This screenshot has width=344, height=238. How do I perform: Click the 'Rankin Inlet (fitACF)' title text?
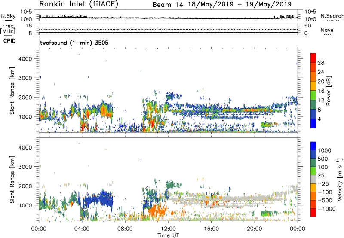[x=79, y=4]
